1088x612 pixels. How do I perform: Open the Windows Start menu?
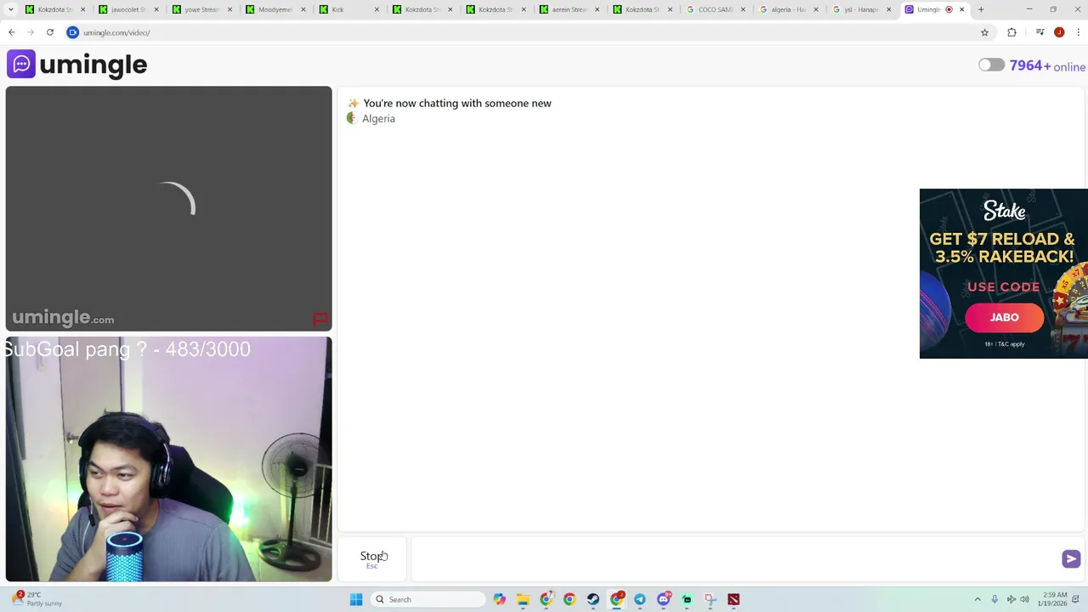(356, 599)
